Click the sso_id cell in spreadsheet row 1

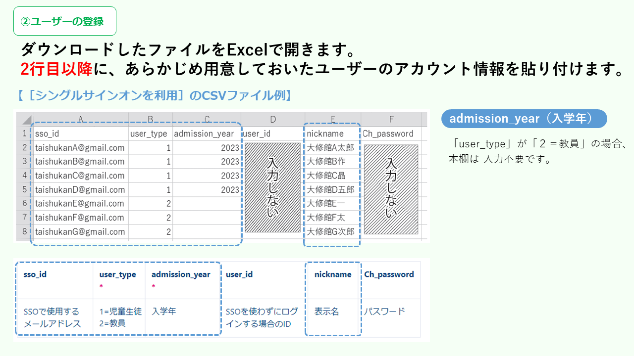tap(81, 133)
